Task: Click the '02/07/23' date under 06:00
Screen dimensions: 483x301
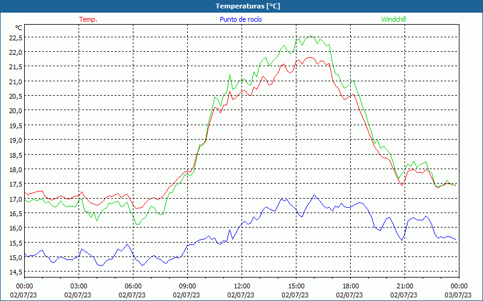Action: click(132, 295)
